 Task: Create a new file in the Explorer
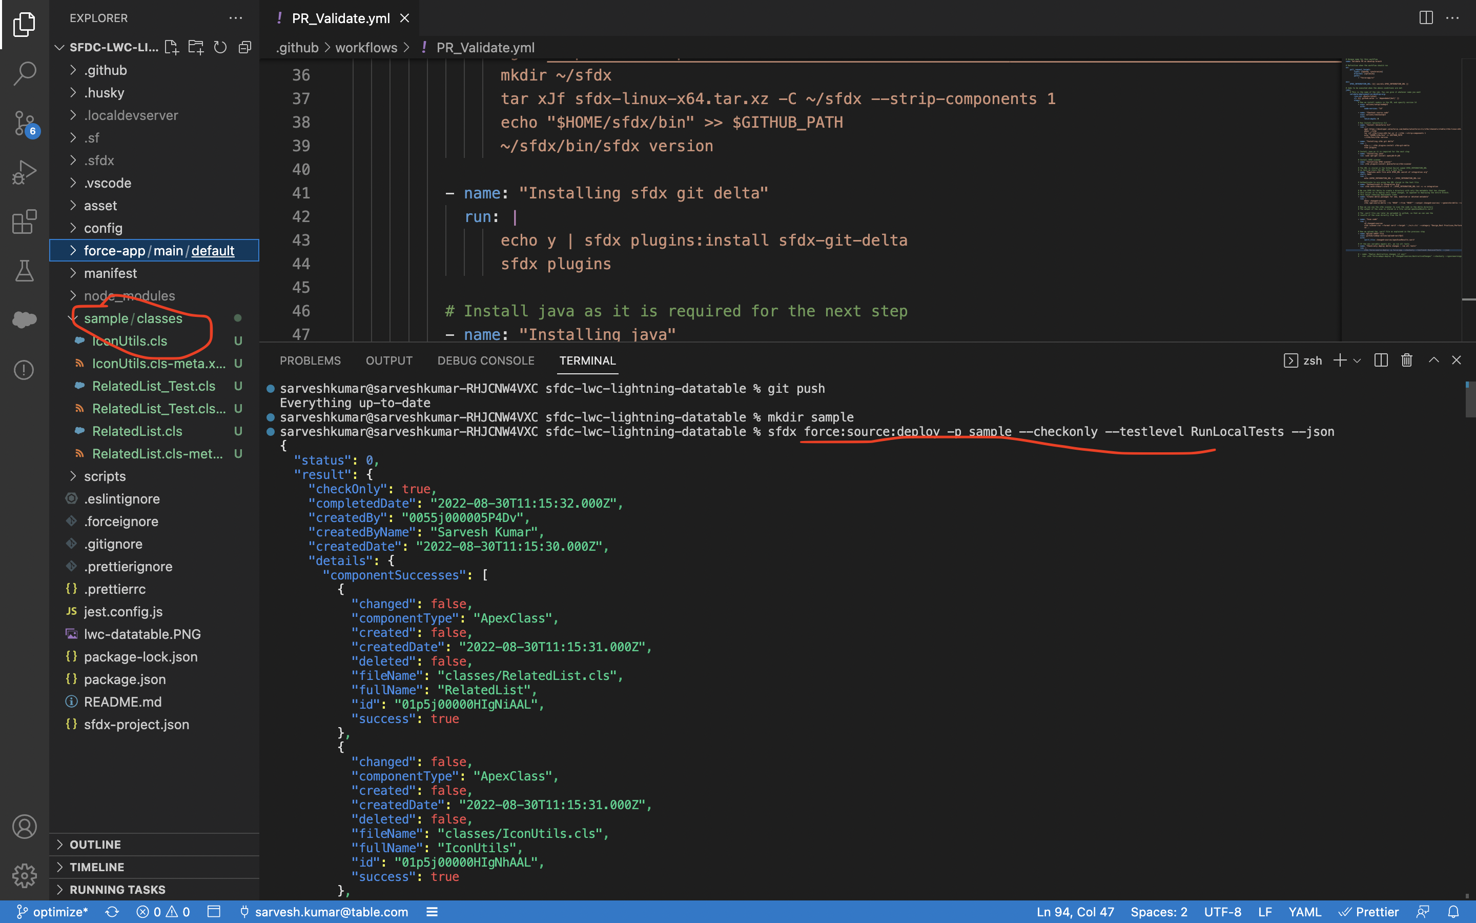pyautogui.click(x=172, y=47)
